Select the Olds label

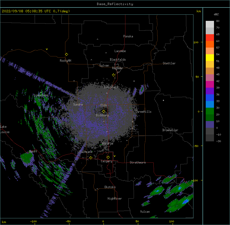pyautogui.click(x=104, y=105)
